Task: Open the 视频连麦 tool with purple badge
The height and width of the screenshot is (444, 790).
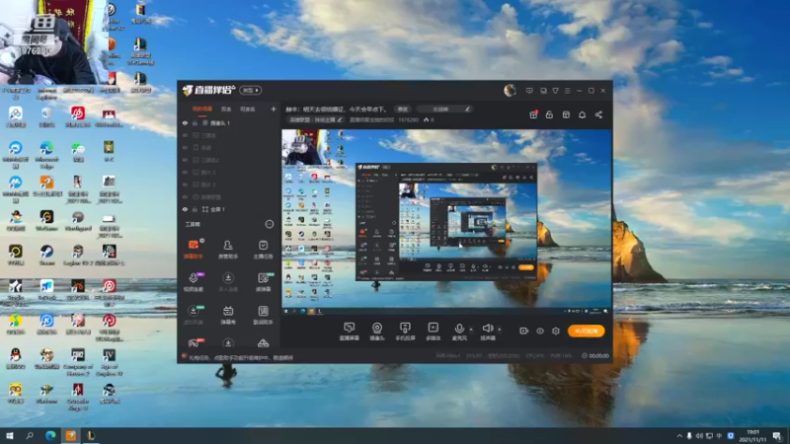Action: point(194,282)
